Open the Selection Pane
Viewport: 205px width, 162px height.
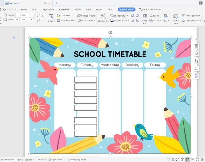(x=176, y=19)
